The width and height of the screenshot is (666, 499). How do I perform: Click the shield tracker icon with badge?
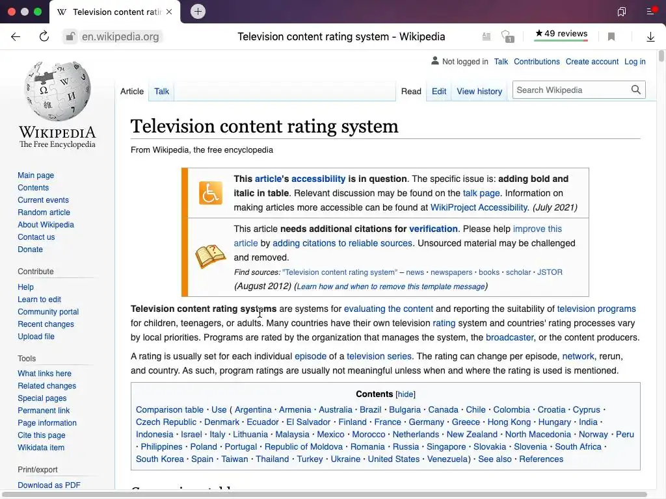(507, 36)
